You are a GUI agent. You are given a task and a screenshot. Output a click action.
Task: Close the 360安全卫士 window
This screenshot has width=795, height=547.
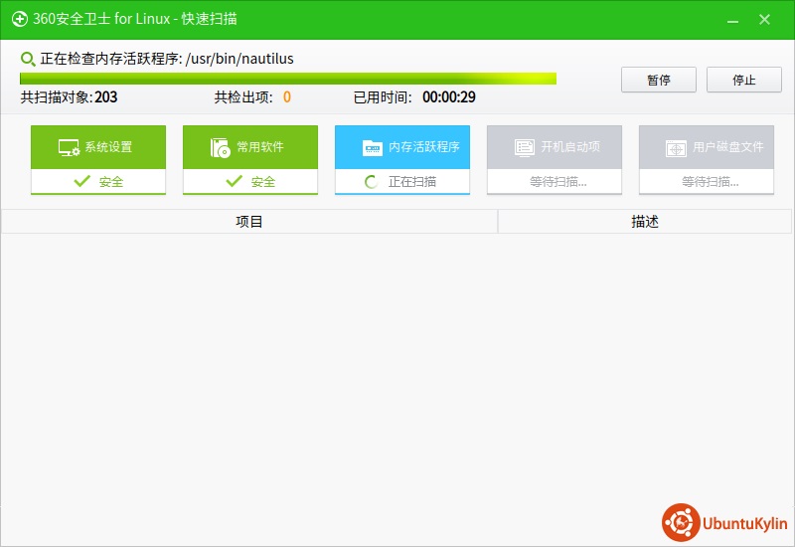[x=764, y=19]
